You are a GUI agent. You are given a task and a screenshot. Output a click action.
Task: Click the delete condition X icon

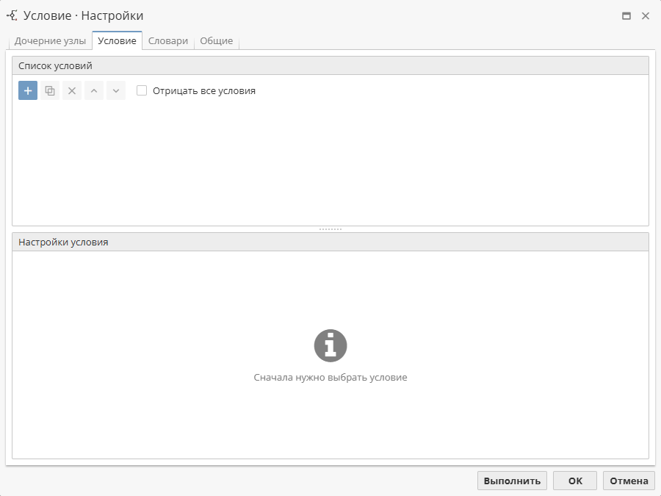(x=72, y=91)
